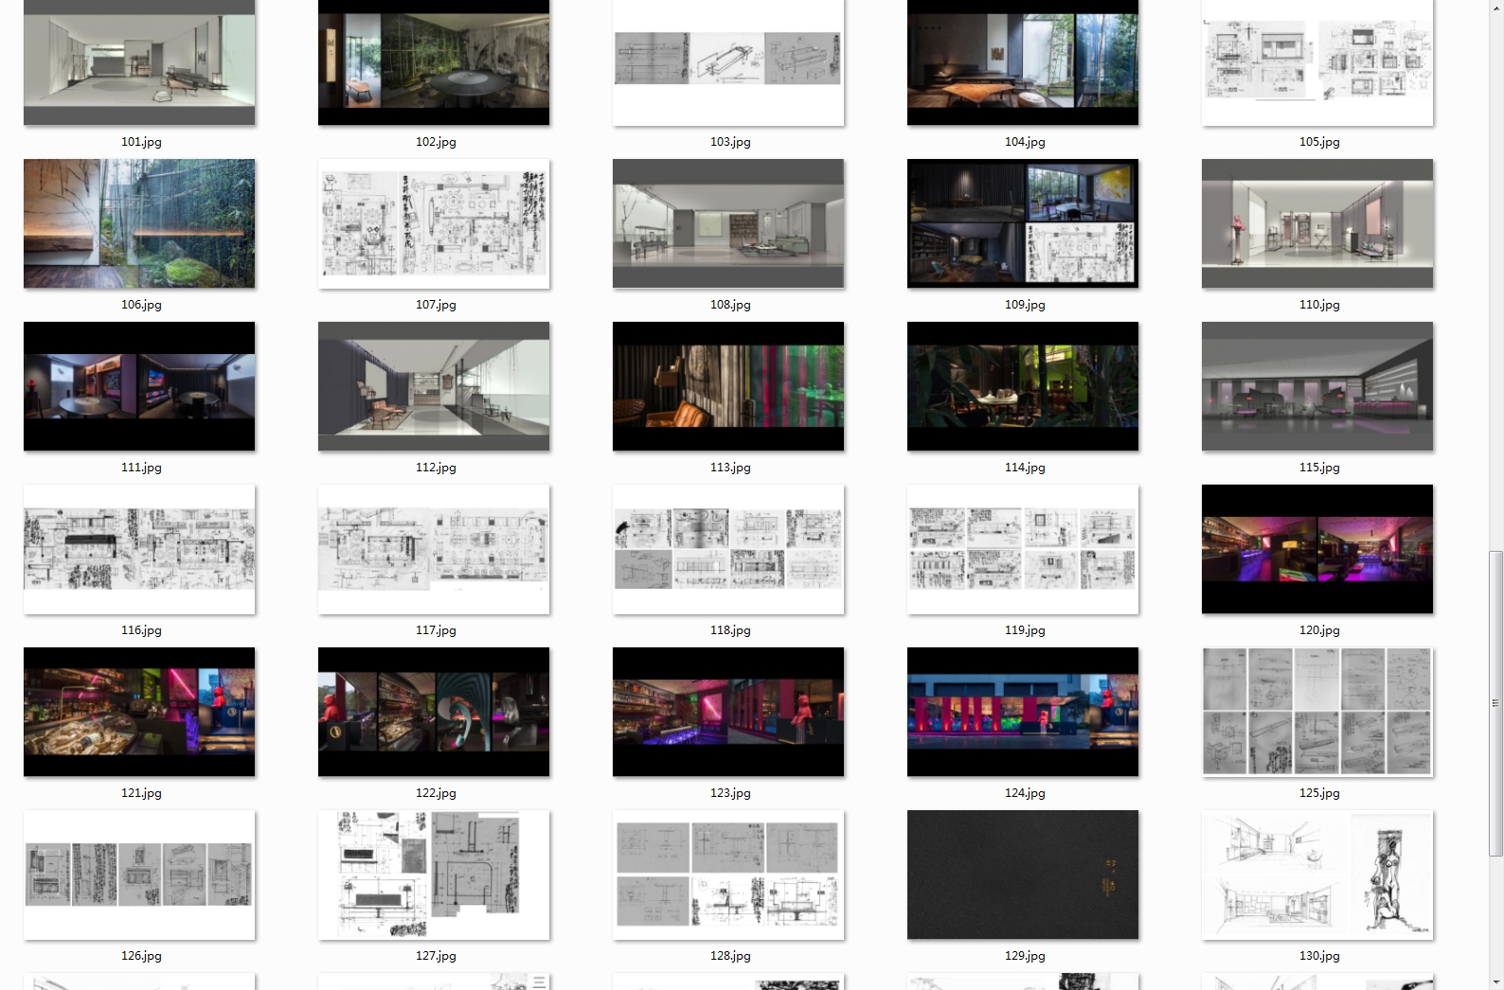Screen dimensions: 1504x990
Task: Select the 103.jpg thumbnail image
Action: (x=728, y=62)
